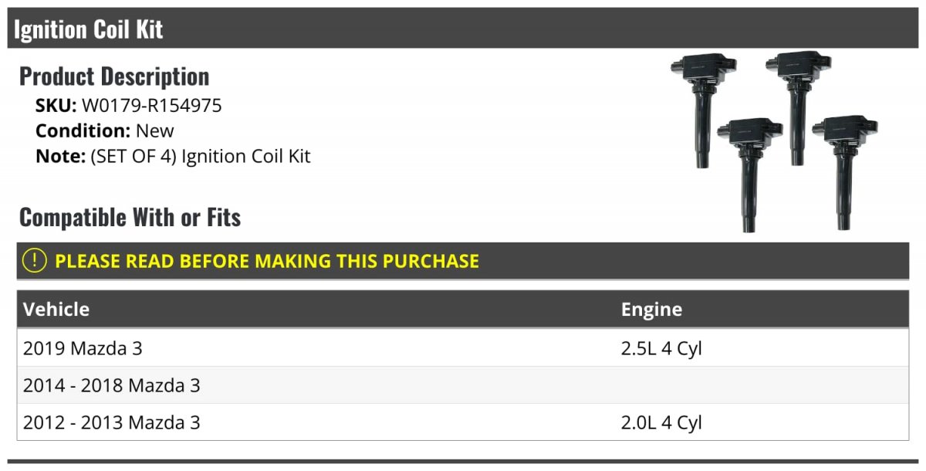Viewport: 926px width, 471px height.
Task: Select the 2019 Mazda 3 row
Action: 463,348
